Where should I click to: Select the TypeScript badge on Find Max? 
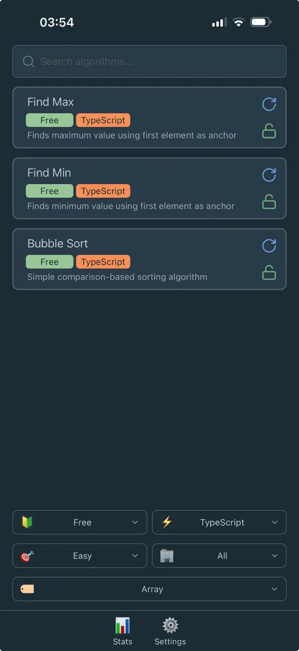coord(103,120)
